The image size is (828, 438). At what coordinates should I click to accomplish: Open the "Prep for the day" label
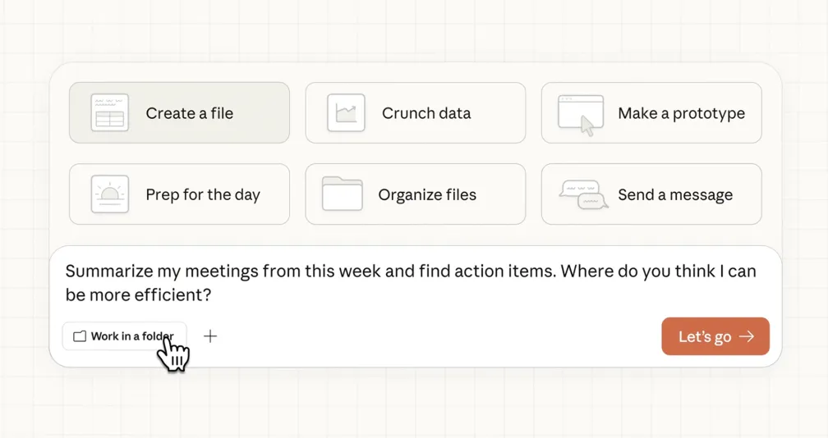pos(202,195)
